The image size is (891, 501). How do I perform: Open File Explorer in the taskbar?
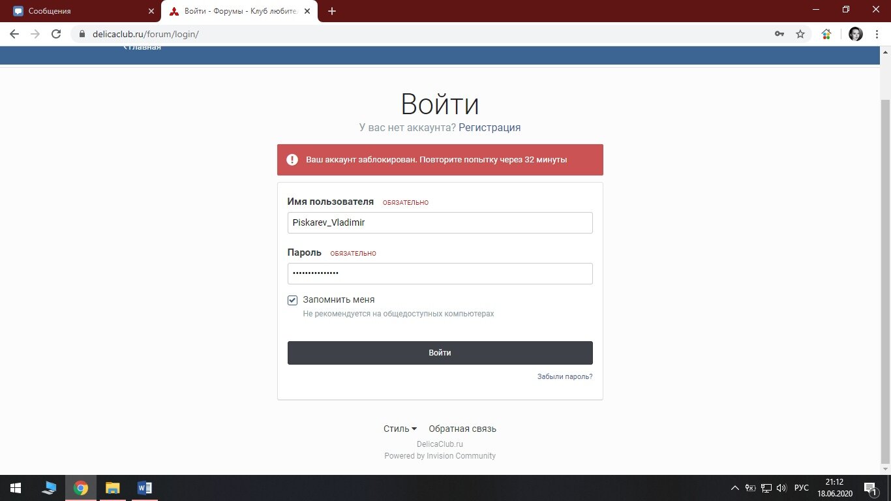pos(113,488)
